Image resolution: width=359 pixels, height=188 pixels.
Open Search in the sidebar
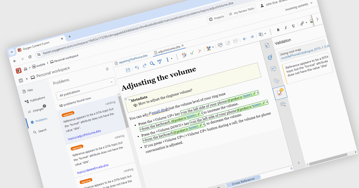point(40,131)
